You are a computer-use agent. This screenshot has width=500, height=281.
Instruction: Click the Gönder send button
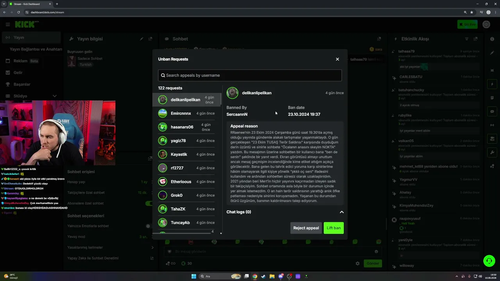click(373, 263)
